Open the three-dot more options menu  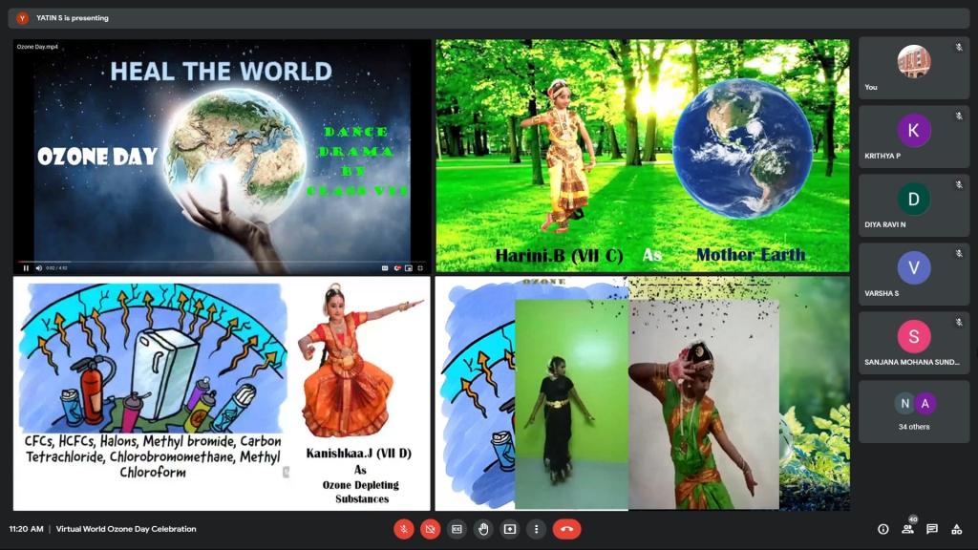click(x=537, y=529)
